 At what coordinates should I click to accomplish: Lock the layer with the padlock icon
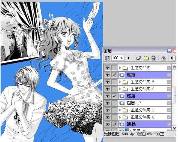click(x=163, y=58)
